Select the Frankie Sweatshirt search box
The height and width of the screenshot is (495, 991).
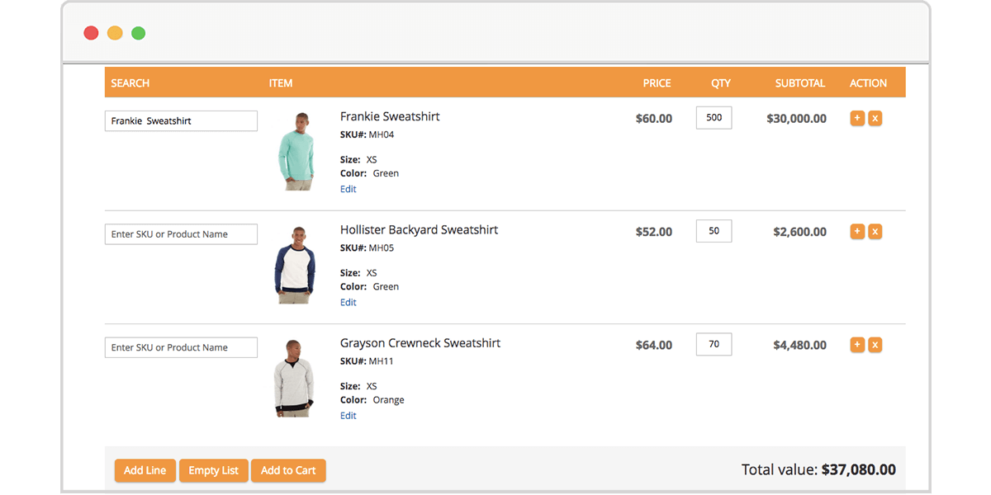click(181, 120)
